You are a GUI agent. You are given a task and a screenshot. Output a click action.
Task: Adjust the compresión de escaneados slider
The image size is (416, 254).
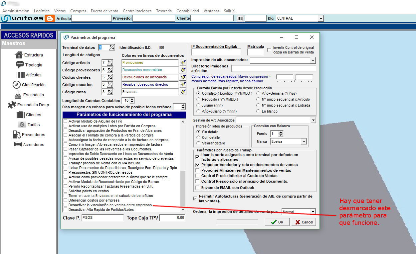click(x=295, y=77)
